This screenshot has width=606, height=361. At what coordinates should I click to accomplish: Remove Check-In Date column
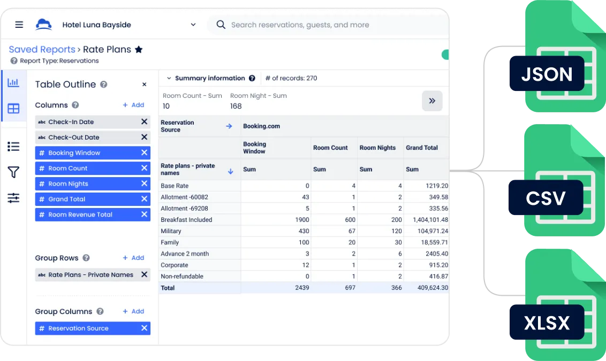coord(144,121)
